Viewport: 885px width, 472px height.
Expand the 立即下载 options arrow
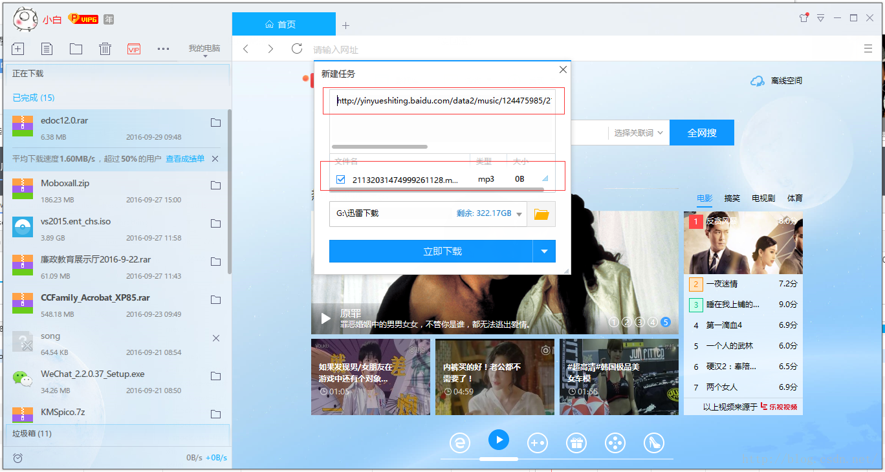544,252
